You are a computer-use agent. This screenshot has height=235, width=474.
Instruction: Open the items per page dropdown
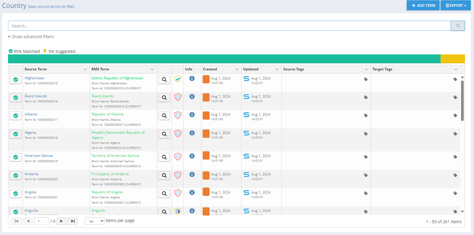click(95, 221)
